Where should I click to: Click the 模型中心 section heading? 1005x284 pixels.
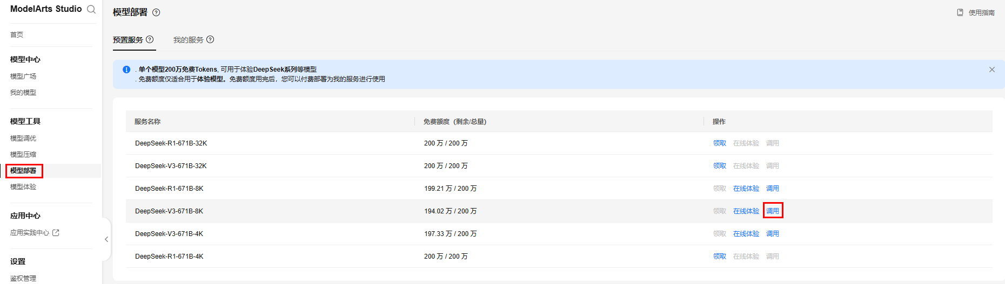(25, 59)
